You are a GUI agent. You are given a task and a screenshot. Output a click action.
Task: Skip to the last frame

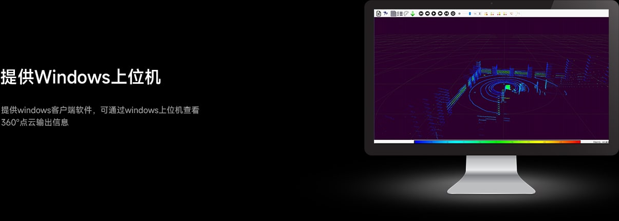[446, 13]
